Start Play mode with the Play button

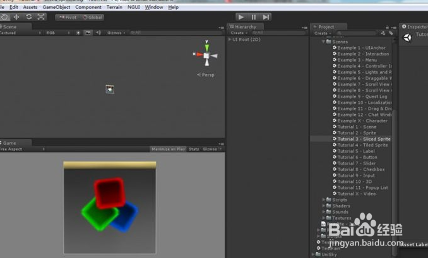coord(241,17)
